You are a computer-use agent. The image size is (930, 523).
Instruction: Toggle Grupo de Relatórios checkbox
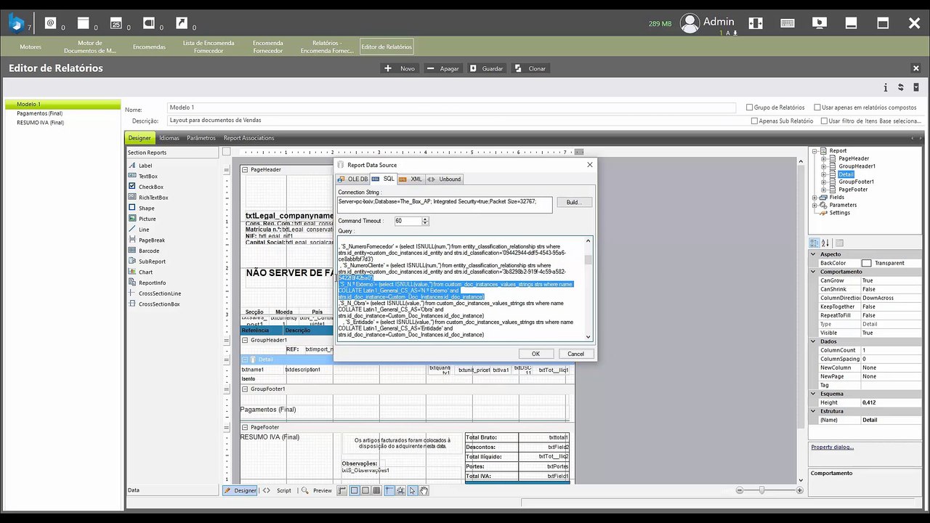click(750, 108)
